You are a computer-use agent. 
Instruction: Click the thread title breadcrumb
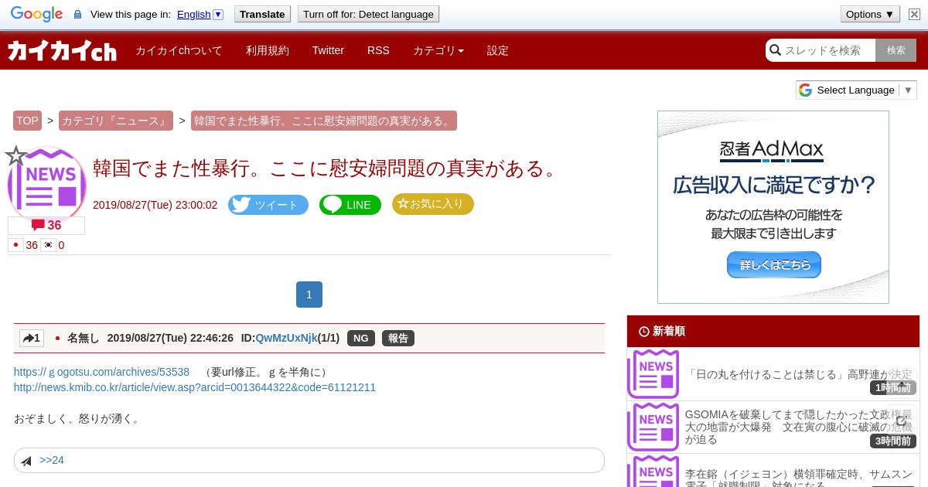tap(324, 121)
